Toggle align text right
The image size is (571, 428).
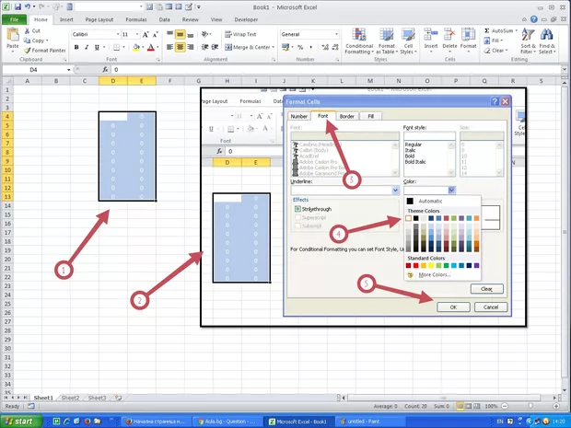pos(190,47)
